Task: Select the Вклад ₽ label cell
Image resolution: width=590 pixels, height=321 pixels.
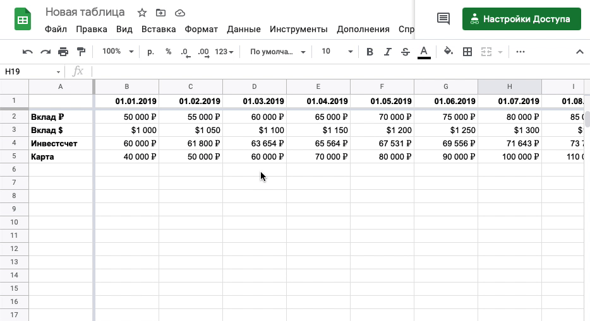Action: [61, 117]
